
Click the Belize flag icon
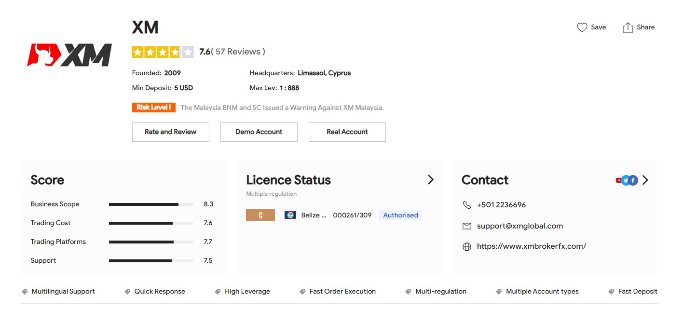tap(290, 215)
